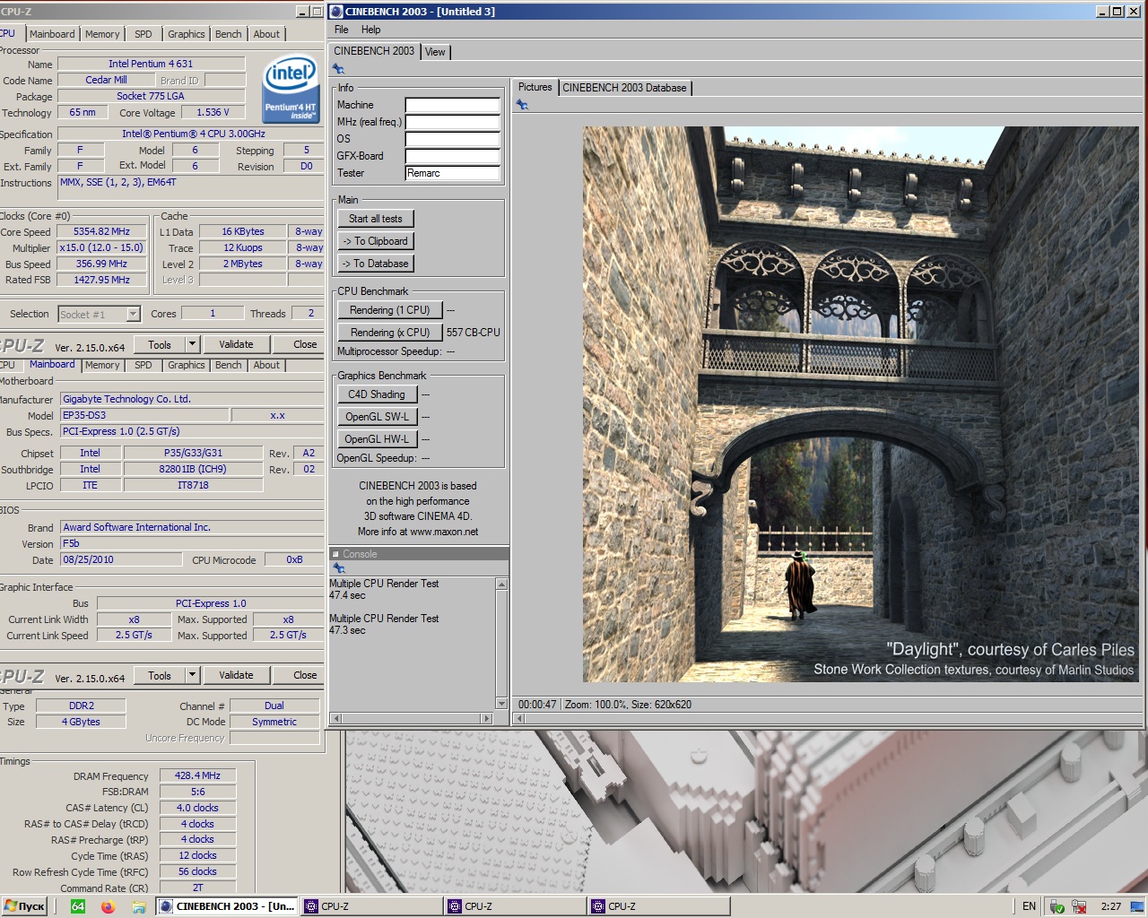Click the OS input field

pyautogui.click(x=452, y=139)
